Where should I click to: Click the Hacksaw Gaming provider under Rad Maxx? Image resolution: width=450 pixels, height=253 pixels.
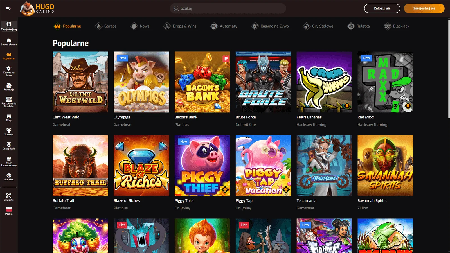[x=372, y=125]
